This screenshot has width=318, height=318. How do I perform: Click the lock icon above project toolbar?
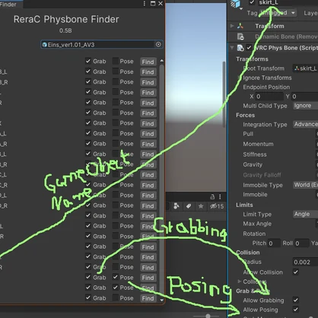(x=212, y=197)
